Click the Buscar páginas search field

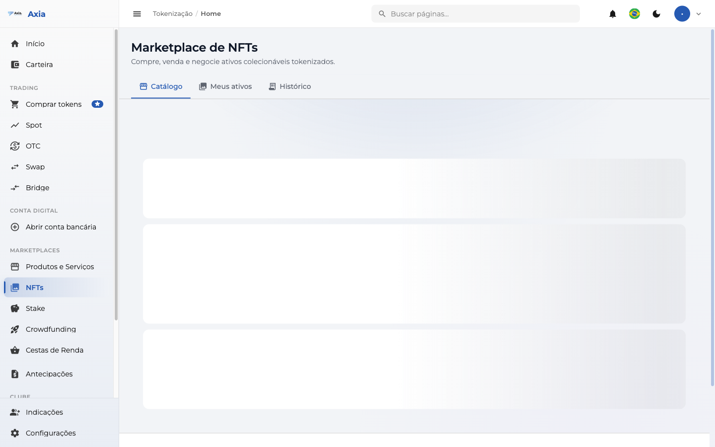click(x=476, y=14)
